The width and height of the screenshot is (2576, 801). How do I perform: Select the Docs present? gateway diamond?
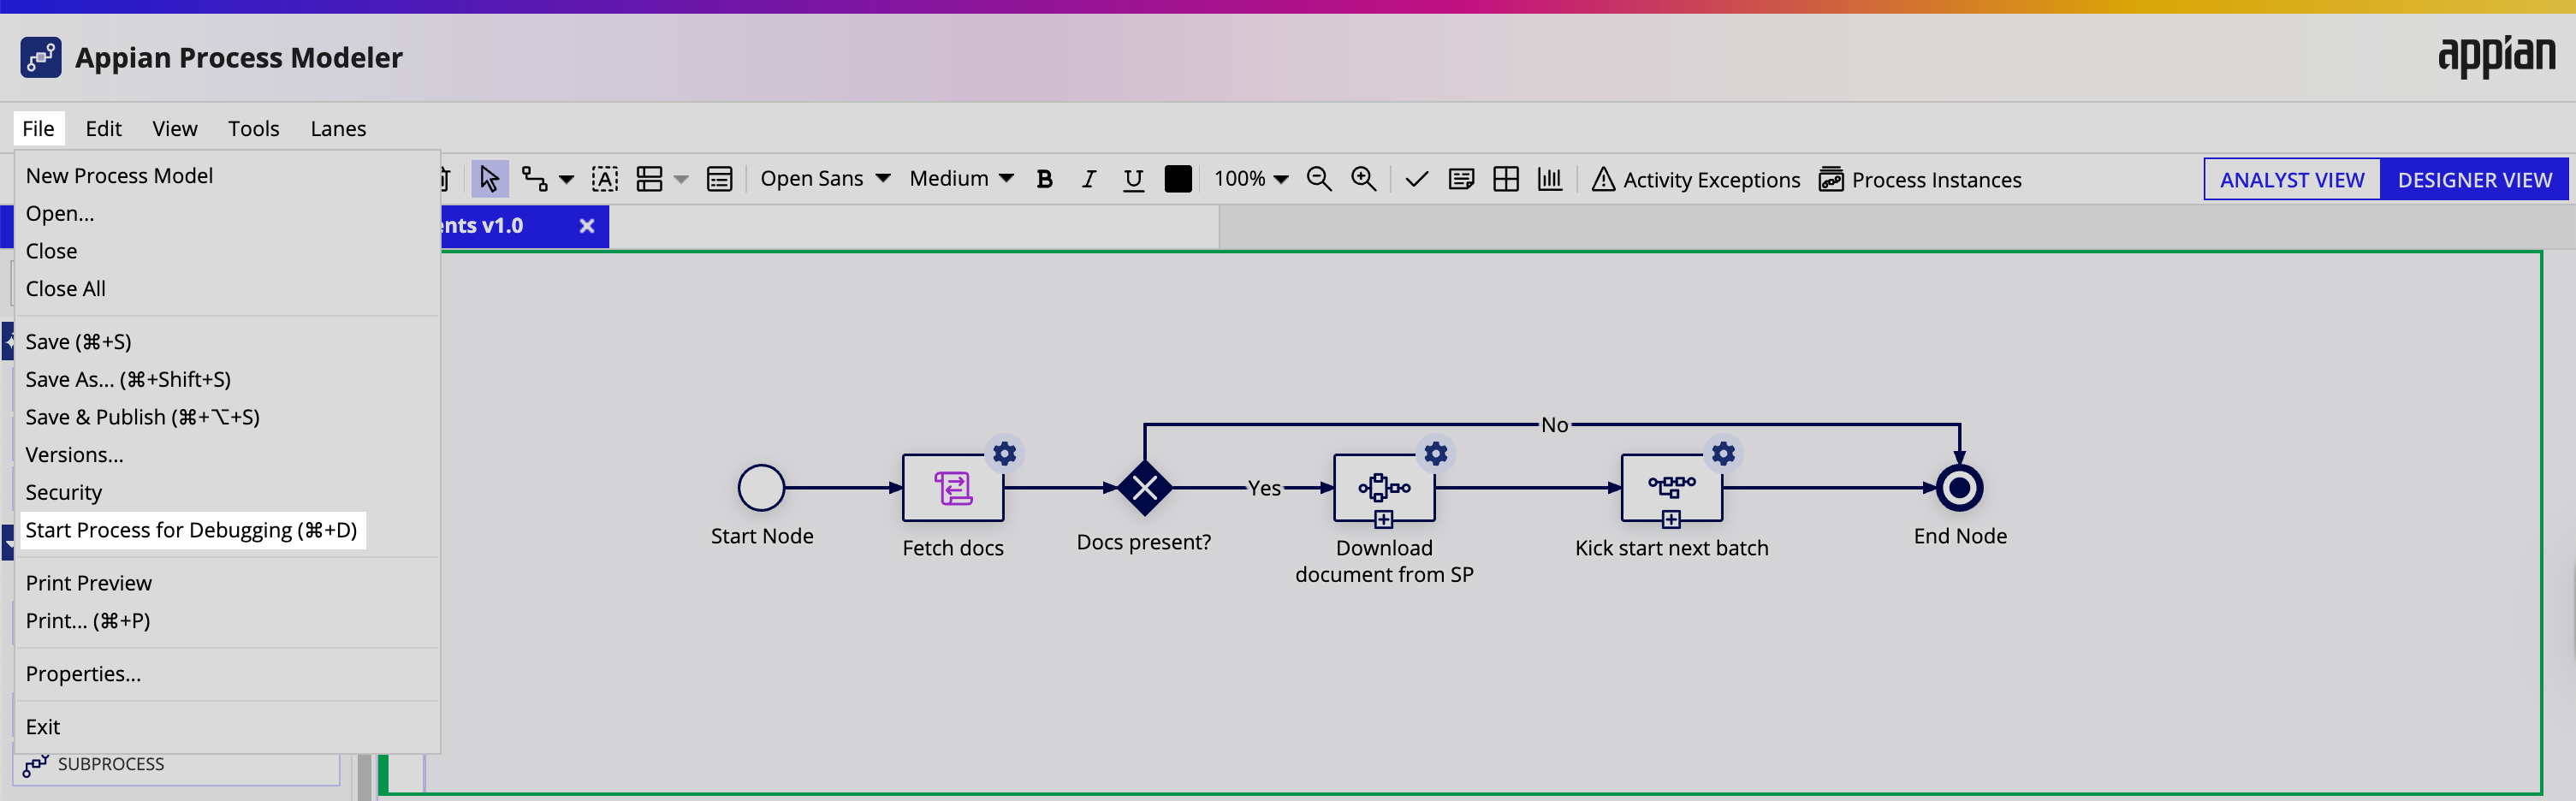1145,488
